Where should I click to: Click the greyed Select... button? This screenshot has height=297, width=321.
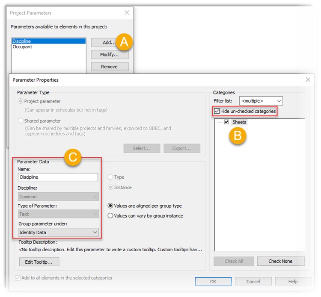click(142, 148)
